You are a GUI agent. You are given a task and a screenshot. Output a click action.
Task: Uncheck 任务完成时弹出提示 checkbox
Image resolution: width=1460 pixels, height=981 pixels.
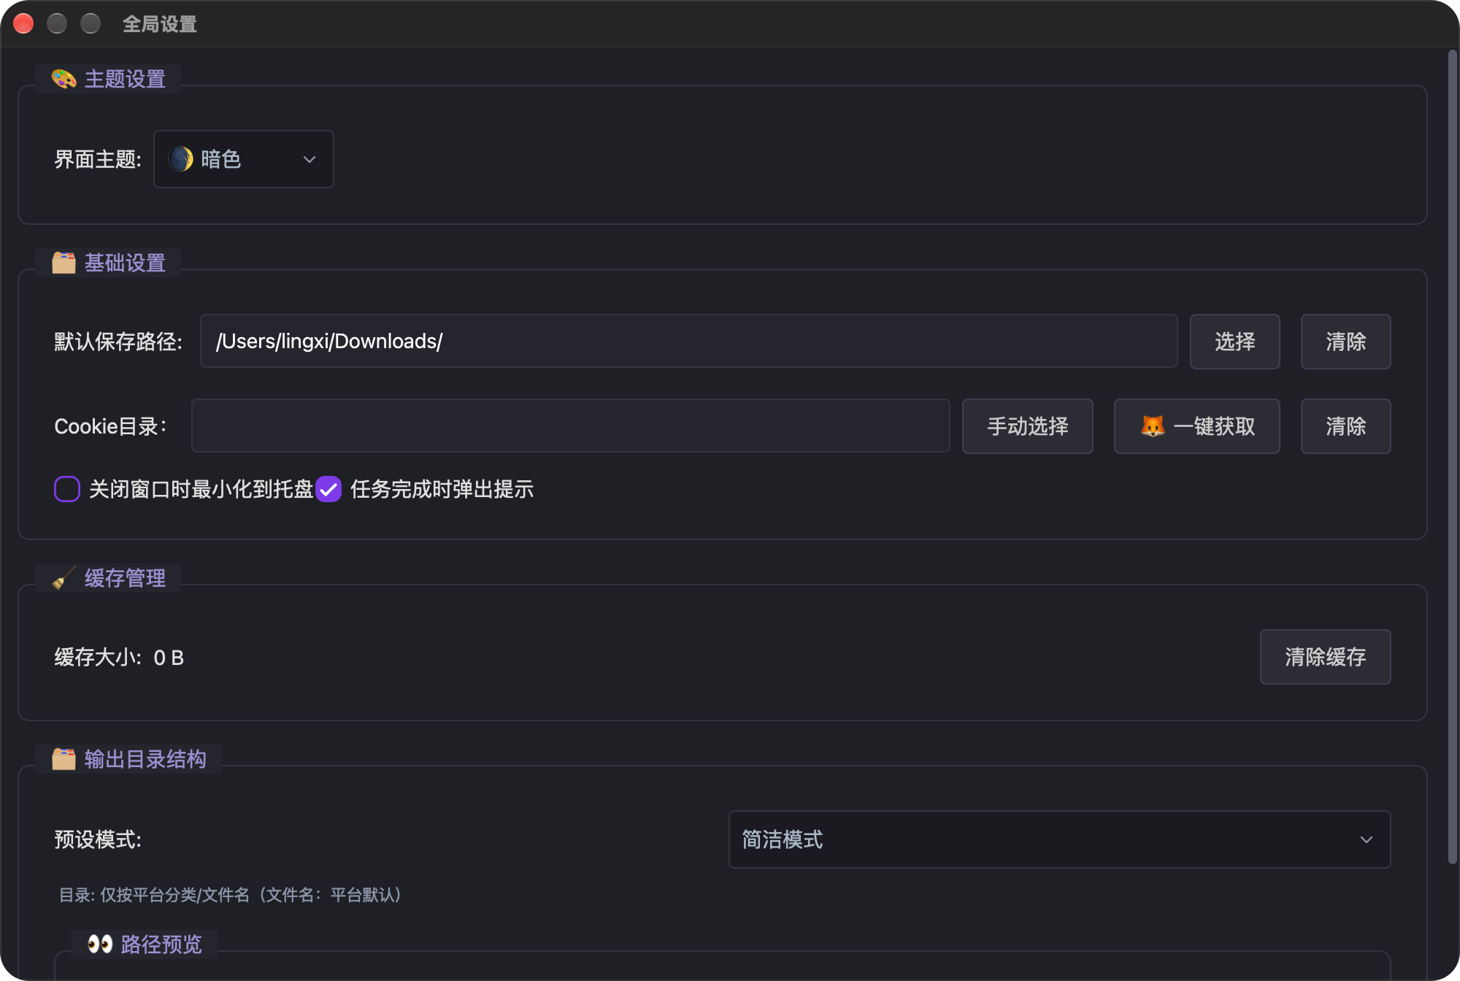[x=328, y=489]
